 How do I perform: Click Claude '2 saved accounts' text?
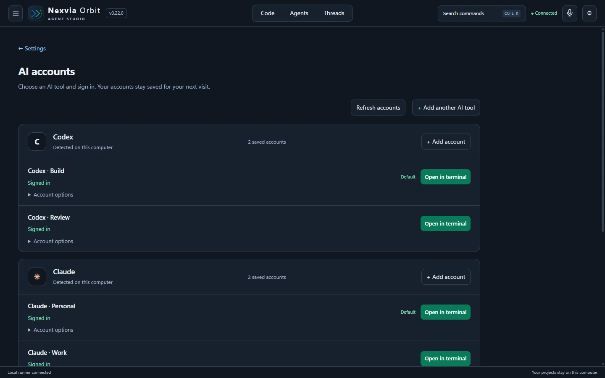point(267,277)
